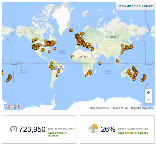Select the Indian Ocean island pin
The height and width of the screenshot is (146, 156).
tap(100, 63)
